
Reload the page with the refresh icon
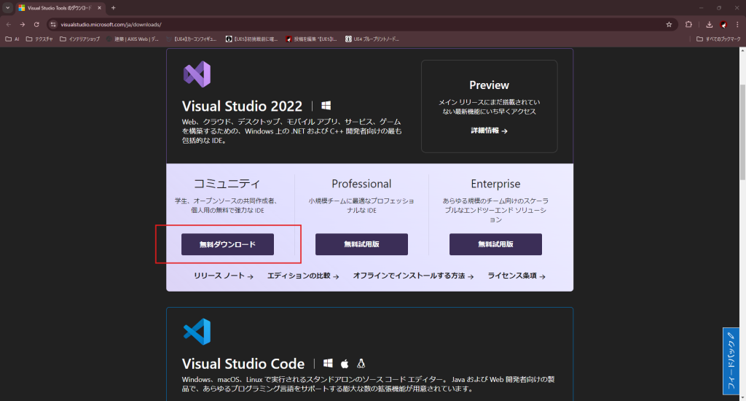point(36,24)
